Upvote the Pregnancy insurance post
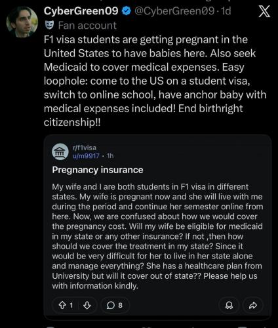Image resolution: width=278 pixels, height=328 pixels. pyautogui.click(x=62, y=305)
